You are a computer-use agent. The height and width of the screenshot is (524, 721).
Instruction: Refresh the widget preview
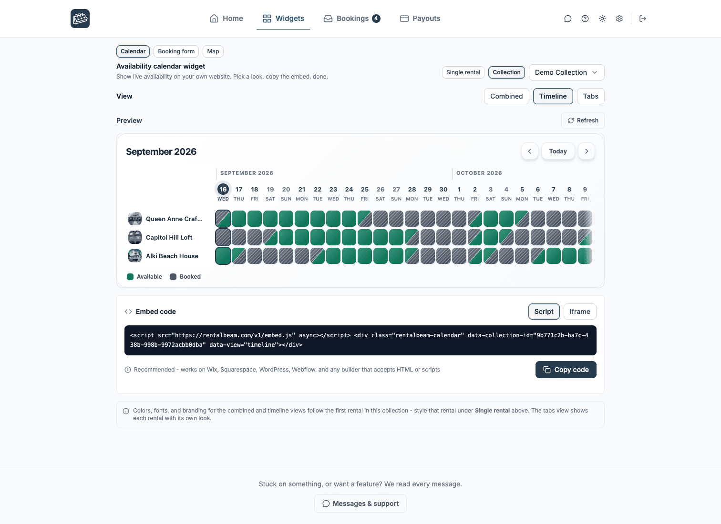pos(583,121)
